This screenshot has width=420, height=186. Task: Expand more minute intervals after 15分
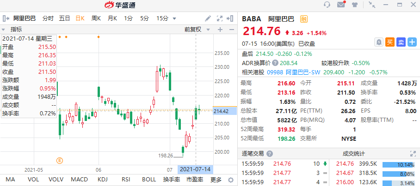(x=174, y=18)
